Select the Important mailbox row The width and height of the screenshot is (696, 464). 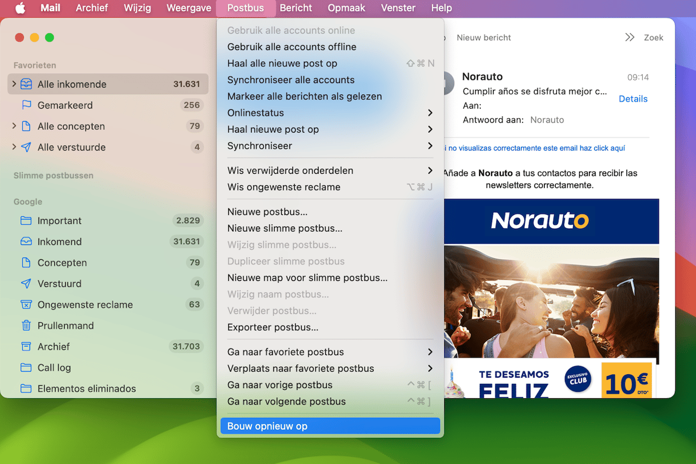tap(108, 221)
